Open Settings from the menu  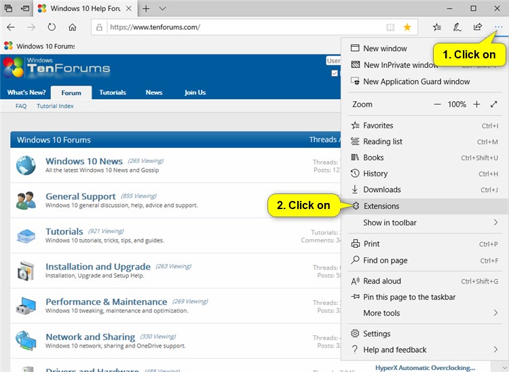pos(424,334)
